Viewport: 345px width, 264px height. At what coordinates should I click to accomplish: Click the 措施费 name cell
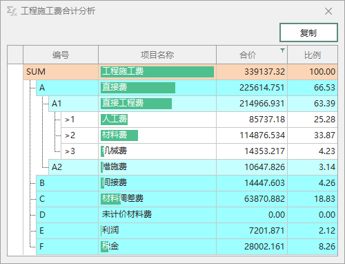click(x=157, y=167)
